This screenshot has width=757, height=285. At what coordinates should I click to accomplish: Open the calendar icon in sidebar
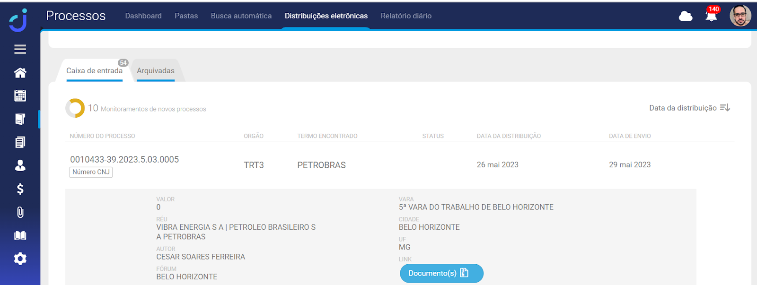20,96
